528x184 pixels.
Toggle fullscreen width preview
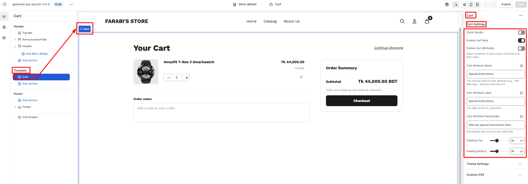point(477,4)
